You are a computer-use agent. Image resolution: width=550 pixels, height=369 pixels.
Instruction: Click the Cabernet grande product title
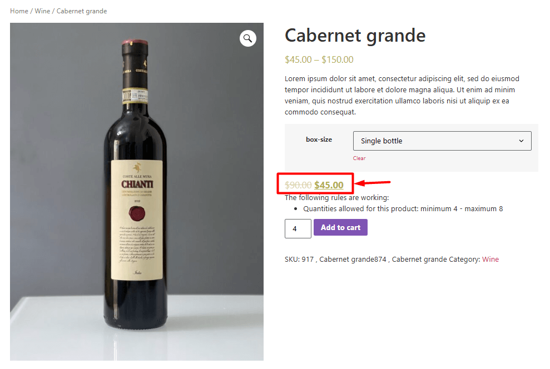(355, 36)
